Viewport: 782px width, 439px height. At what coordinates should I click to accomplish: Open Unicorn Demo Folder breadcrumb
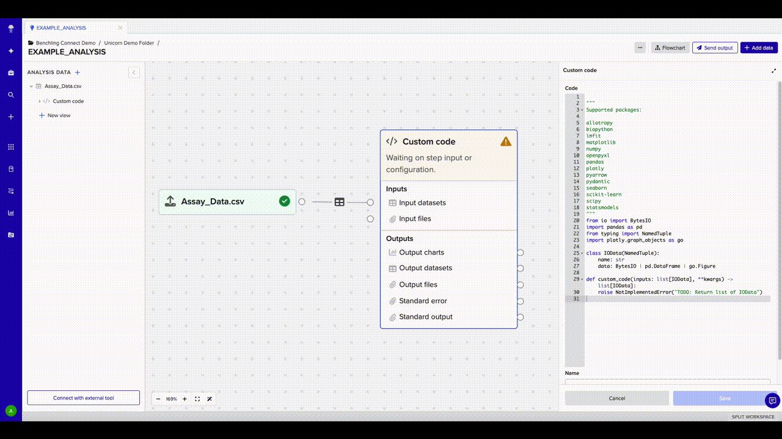[130, 43]
